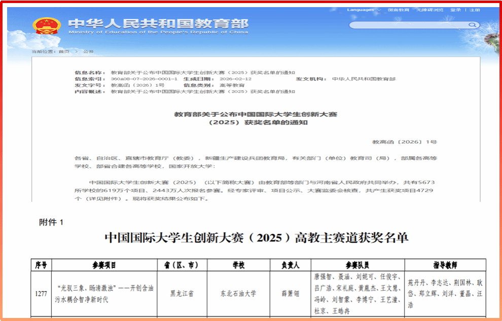Click the search magnifier icon
This screenshot has width=502, height=321.
click(x=472, y=25)
